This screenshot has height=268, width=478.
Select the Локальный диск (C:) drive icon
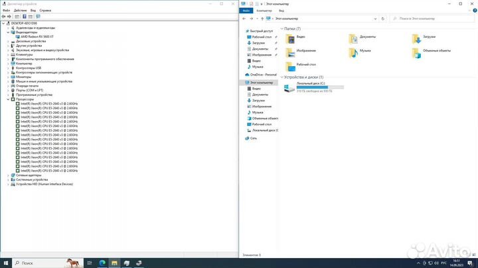click(x=289, y=88)
